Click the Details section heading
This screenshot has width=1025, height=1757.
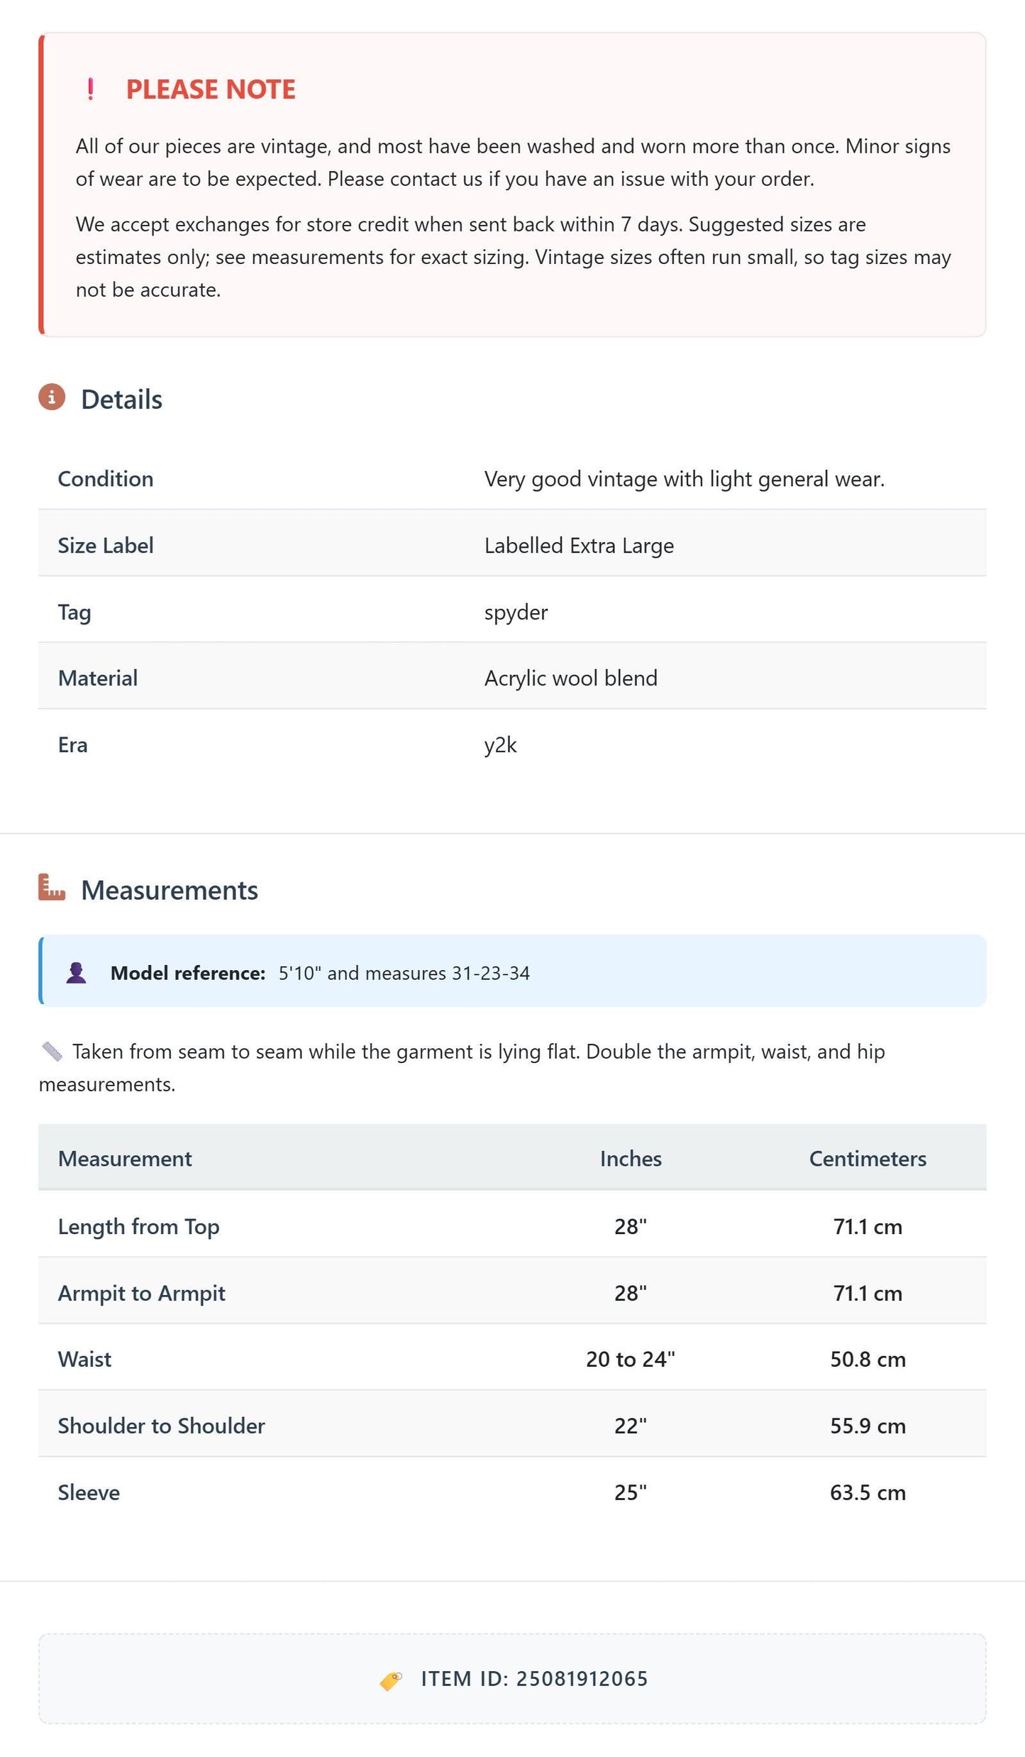[x=122, y=400]
